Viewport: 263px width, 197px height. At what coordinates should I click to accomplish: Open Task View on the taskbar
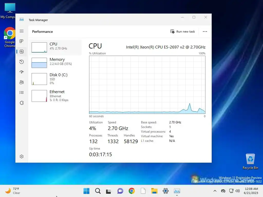point(108,191)
